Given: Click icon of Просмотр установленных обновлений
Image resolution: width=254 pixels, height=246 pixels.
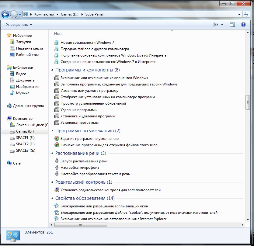Looking at the screenshot, I should pos(57,103).
